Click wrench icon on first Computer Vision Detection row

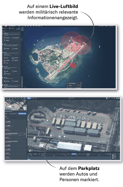point(25,134)
